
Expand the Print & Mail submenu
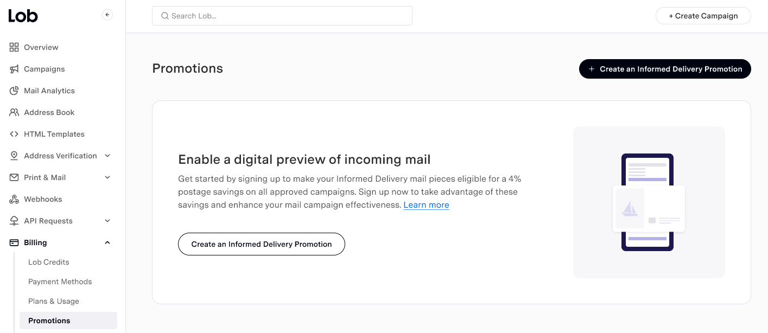[x=107, y=177]
